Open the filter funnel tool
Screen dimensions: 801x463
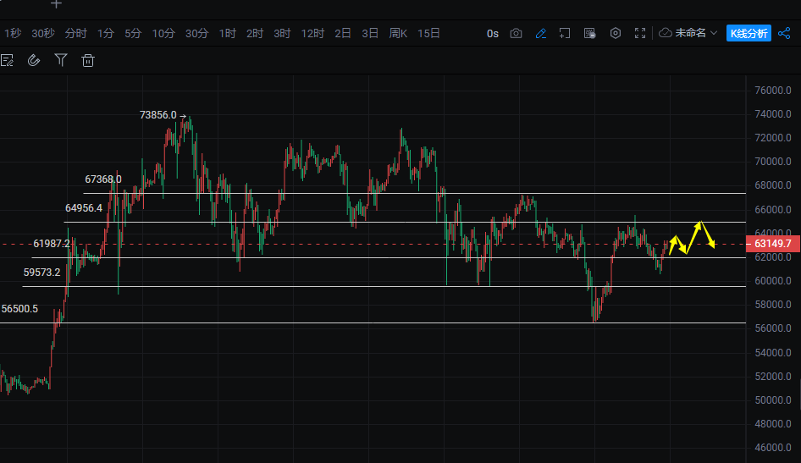pyautogui.click(x=61, y=60)
